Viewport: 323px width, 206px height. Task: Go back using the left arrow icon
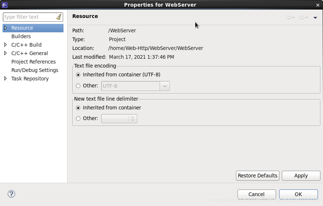(288, 18)
